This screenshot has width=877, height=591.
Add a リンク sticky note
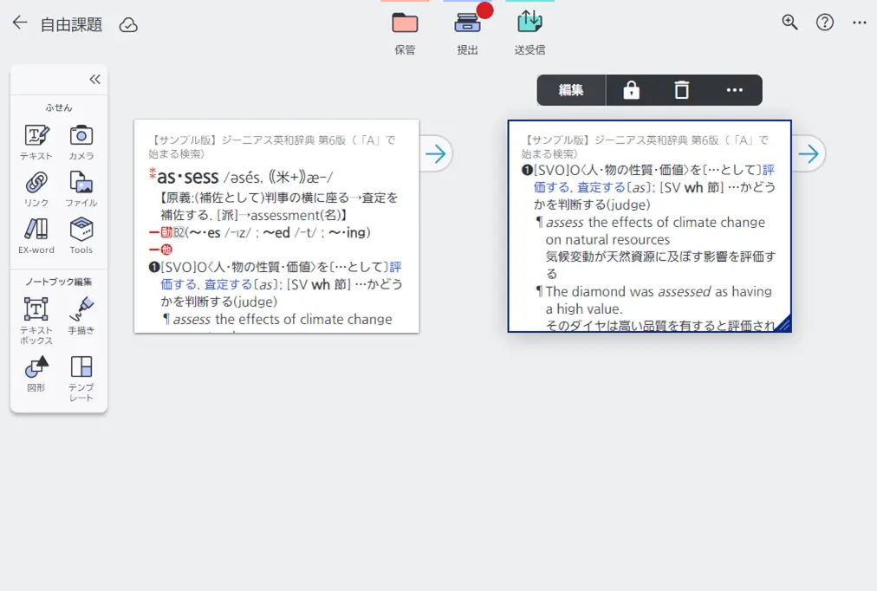click(x=36, y=189)
